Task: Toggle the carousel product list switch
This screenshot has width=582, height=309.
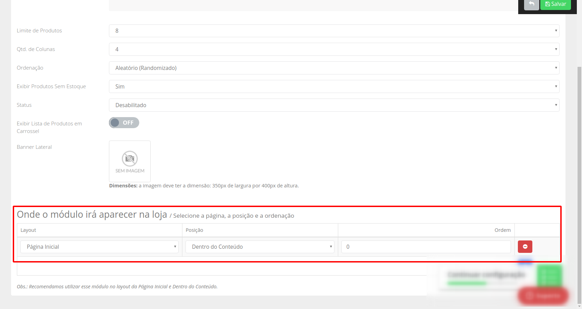Action: coord(124,123)
